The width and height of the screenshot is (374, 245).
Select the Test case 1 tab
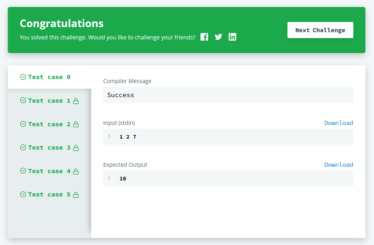click(48, 101)
